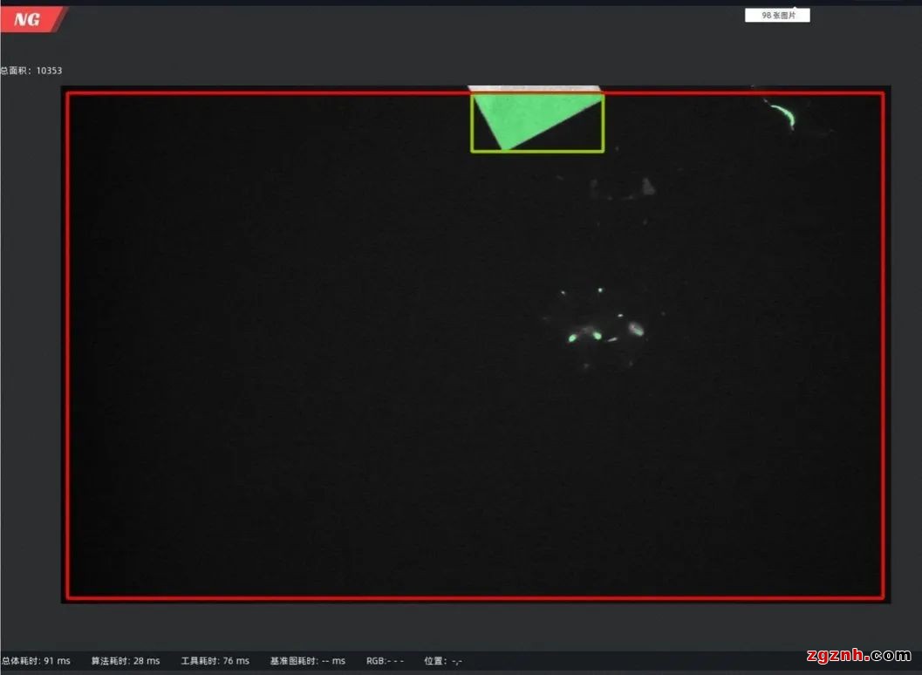Click the 98张图片 image count label

[x=776, y=16]
